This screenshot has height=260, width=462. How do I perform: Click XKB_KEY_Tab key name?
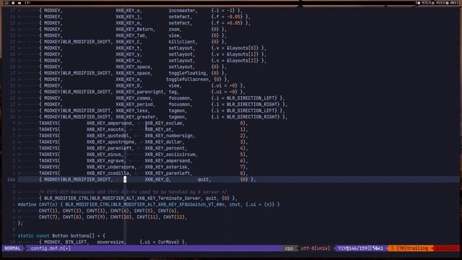click(x=131, y=35)
